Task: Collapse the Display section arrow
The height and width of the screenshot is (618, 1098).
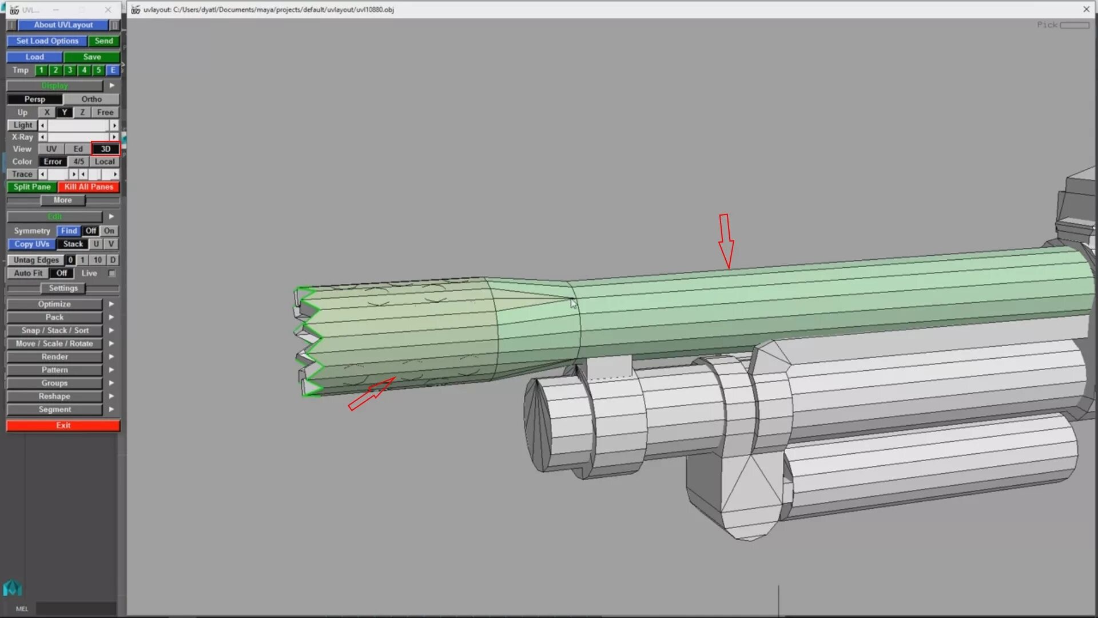Action: point(112,85)
